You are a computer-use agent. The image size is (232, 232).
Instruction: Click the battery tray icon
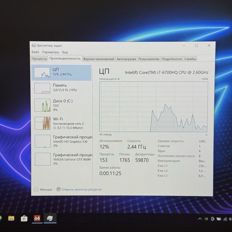pos(219,219)
